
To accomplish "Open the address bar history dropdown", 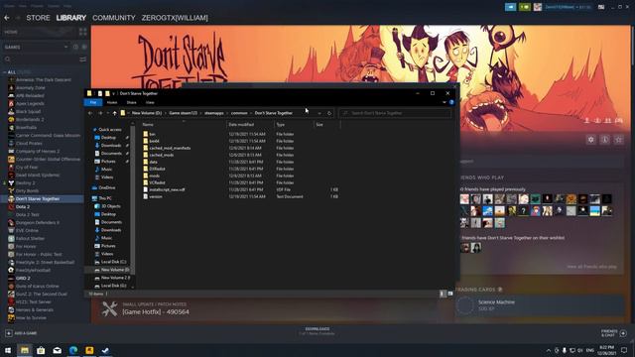I will click(319, 113).
